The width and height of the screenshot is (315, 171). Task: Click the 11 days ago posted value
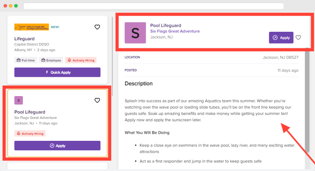(288, 70)
